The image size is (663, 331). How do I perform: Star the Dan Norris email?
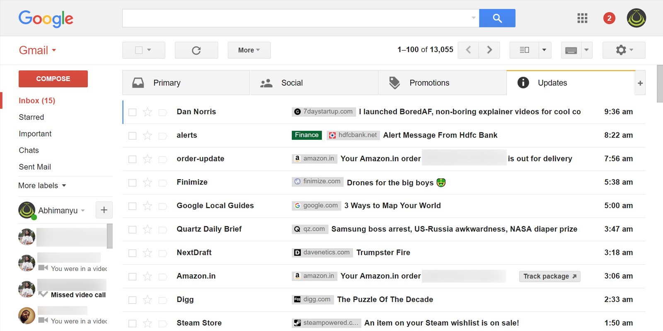[148, 112]
